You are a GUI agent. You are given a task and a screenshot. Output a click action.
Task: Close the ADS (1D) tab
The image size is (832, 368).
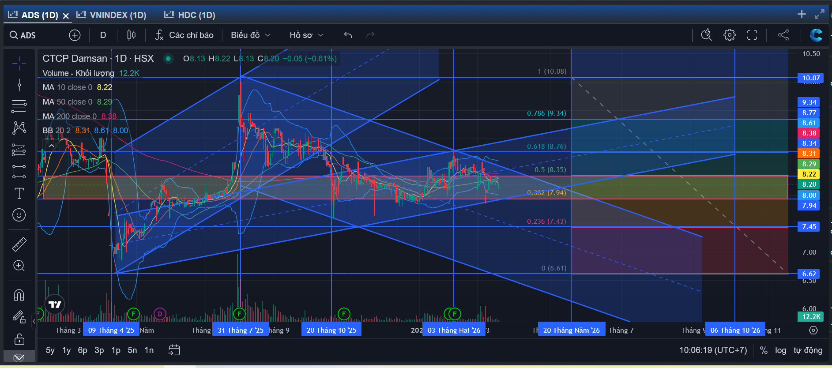tap(66, 16)
